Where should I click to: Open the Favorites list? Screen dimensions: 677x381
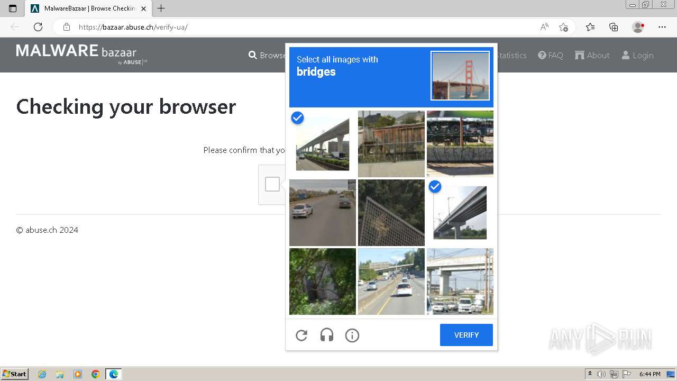click(x=590, y=27)
